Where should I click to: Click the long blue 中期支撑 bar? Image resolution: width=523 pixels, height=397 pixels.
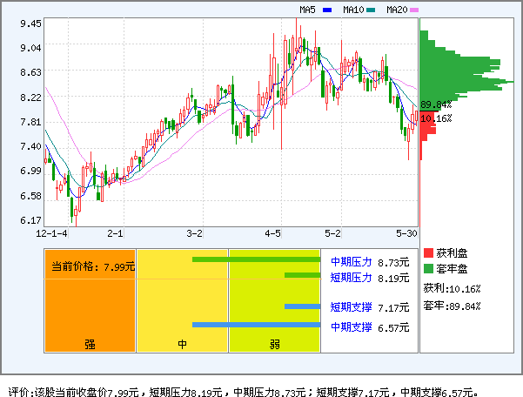256,325
